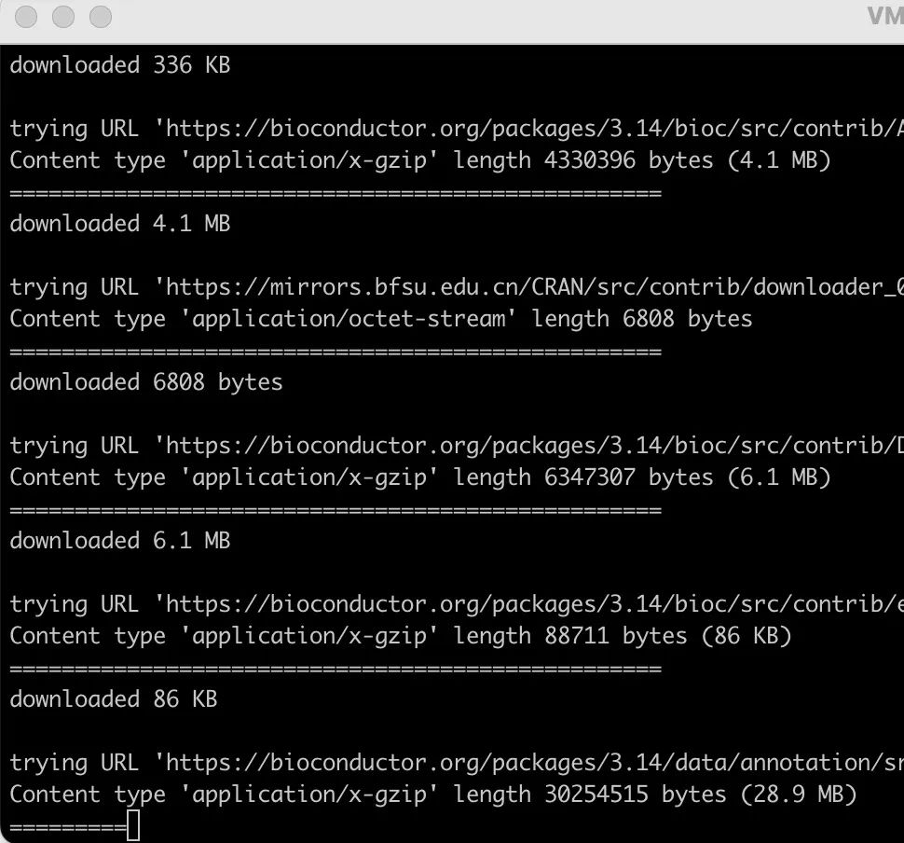Click the middle gray minimize circle
This screenshot has height=843, width=904.
[x=63, y=17]
